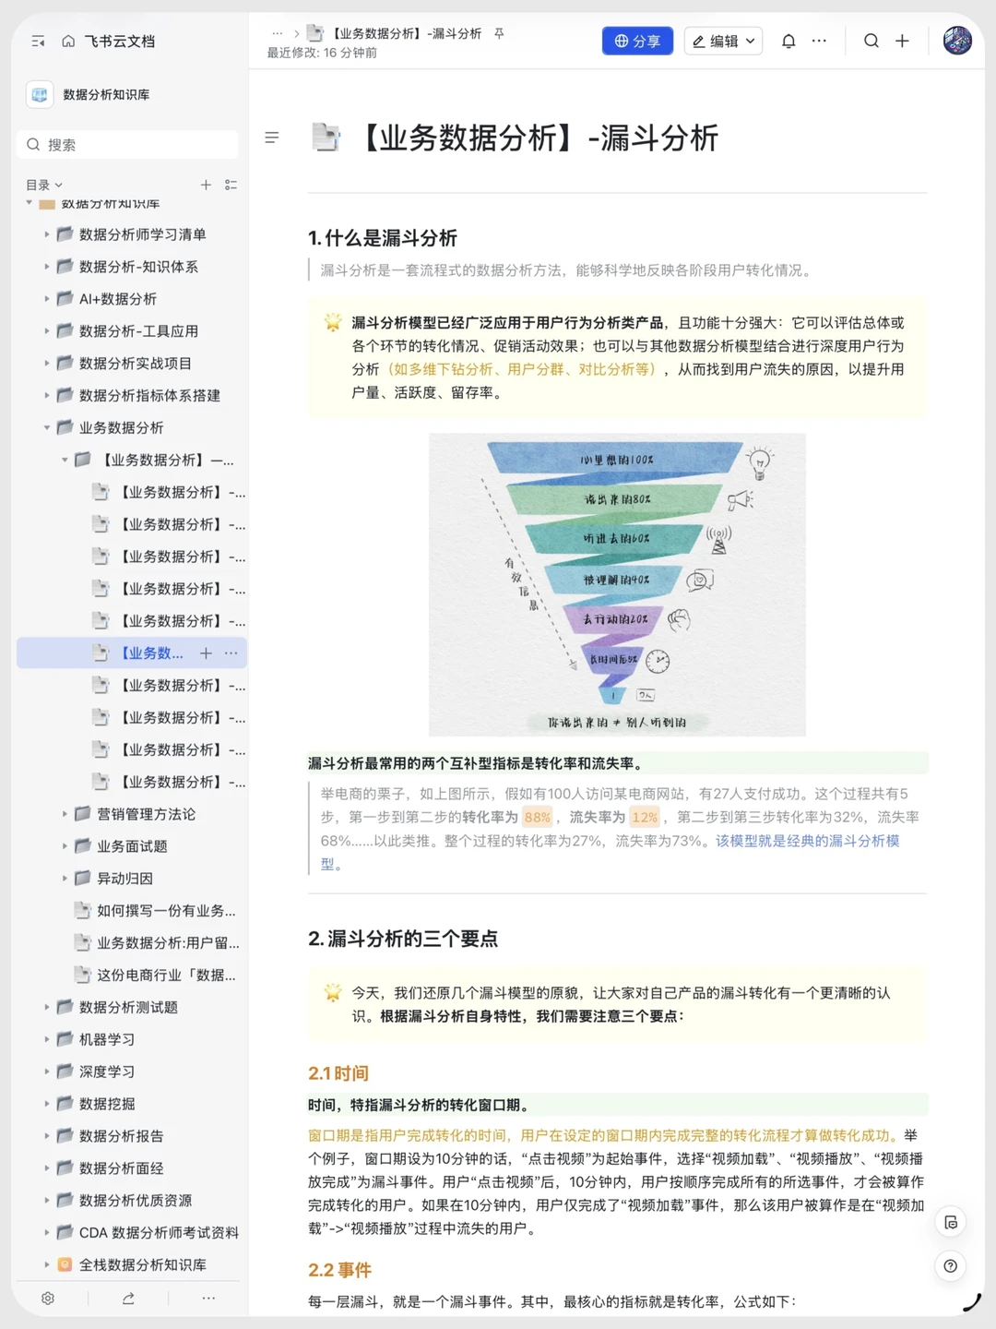The width and height of the screenshot is (996, 1329).
Task: Expand the 数据分析-知识体系 folder
Action: pyautogui.click(x=47, y=267)
